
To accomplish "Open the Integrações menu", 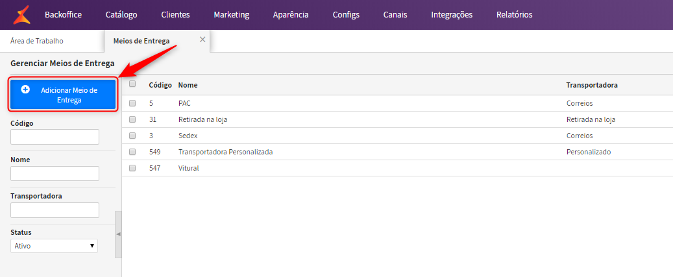I will [x=452, y=14].
